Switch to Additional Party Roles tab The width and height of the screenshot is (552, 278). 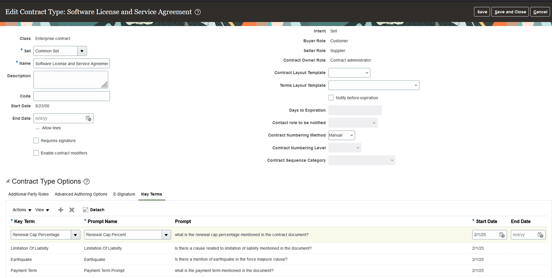click(28, 194)
